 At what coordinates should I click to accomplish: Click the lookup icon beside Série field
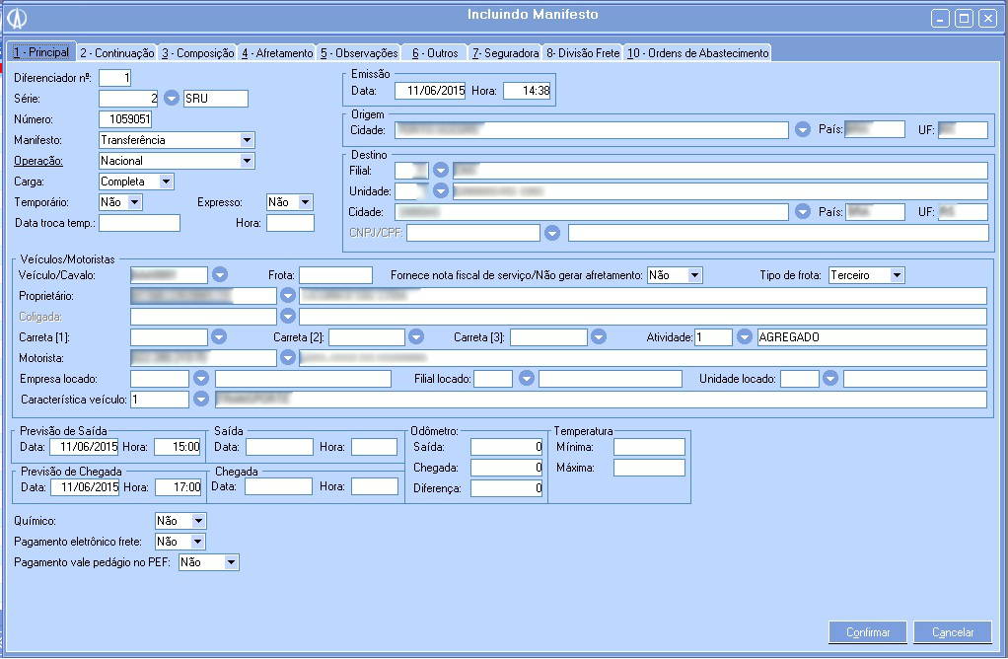click(x=172, y=99)
